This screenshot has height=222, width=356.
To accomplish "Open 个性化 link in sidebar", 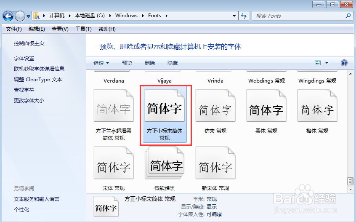I will [21, 209].
